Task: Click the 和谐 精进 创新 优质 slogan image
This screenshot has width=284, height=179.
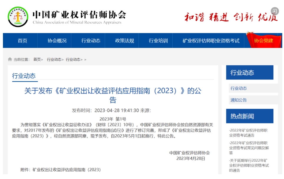Action: 231,17
